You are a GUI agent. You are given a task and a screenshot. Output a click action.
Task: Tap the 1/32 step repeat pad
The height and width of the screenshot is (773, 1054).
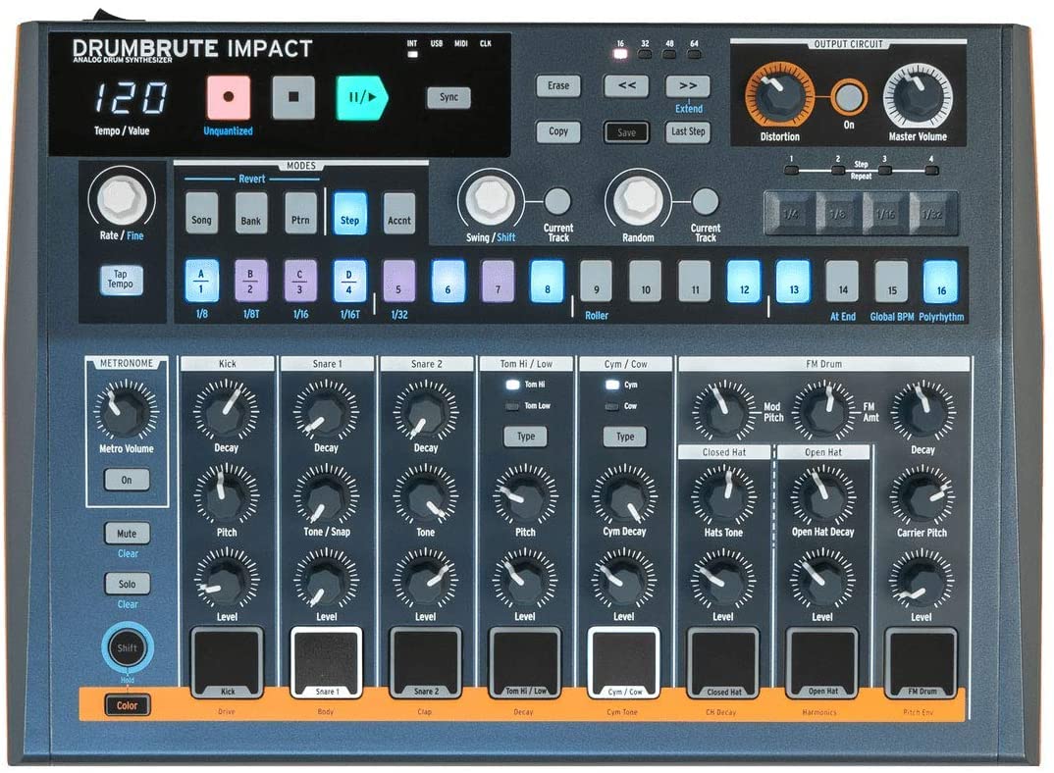932,214
